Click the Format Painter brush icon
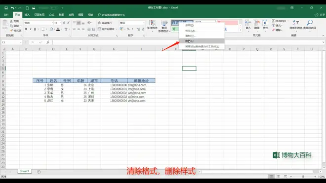The height and width of the screenshot is (183, 326). pyautogui.click(x=11, y=30)
